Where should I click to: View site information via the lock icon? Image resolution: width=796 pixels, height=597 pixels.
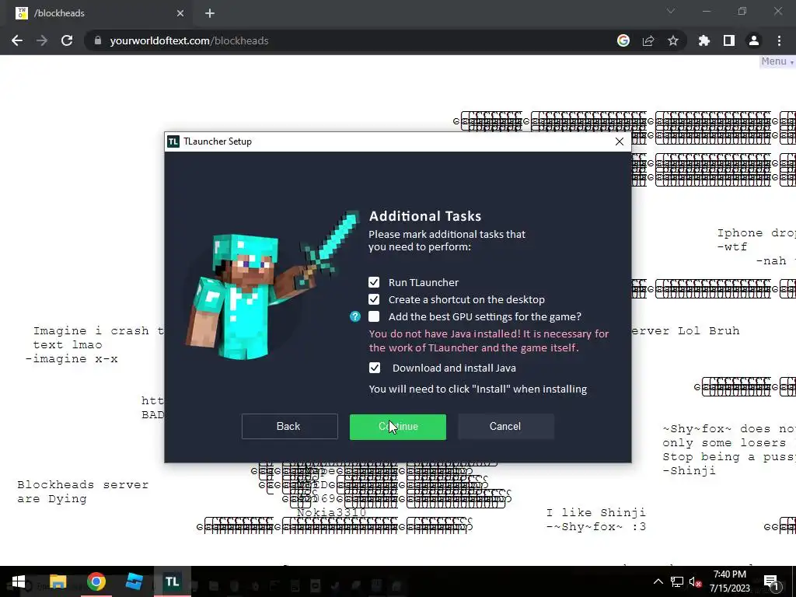click(x=98, y=40)
